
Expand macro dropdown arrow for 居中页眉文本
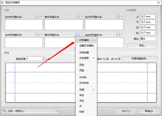[x=82, y=16]
